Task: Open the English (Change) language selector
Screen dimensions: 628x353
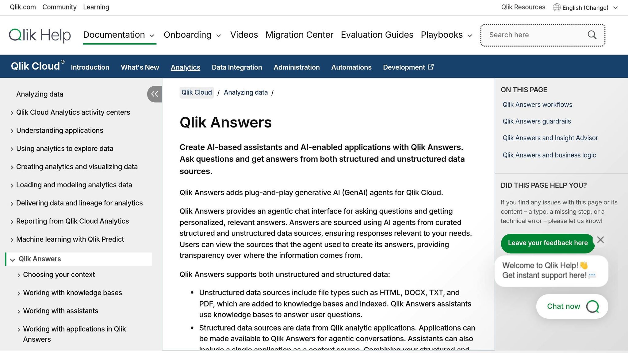Action: tap(585, 8)
